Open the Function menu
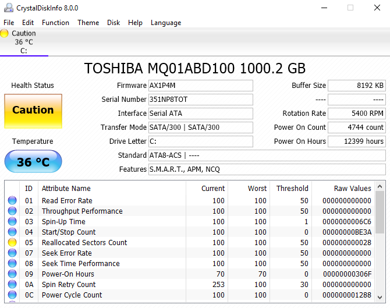Viewport: 390px width, 308px height. click(x=55, y=23)
